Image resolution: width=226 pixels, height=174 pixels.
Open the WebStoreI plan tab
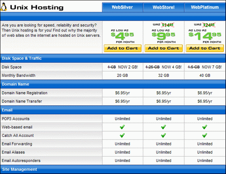pyautogui.click(x=164, y=7)
